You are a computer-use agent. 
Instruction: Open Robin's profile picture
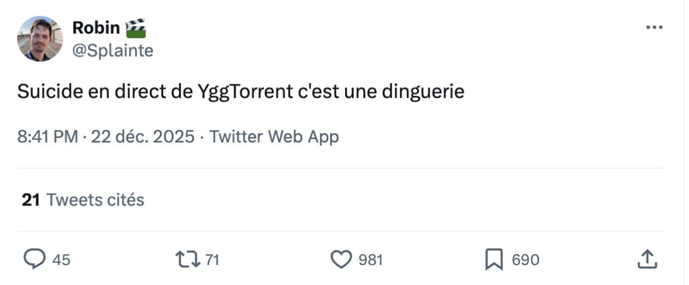(x=40, y=38)
